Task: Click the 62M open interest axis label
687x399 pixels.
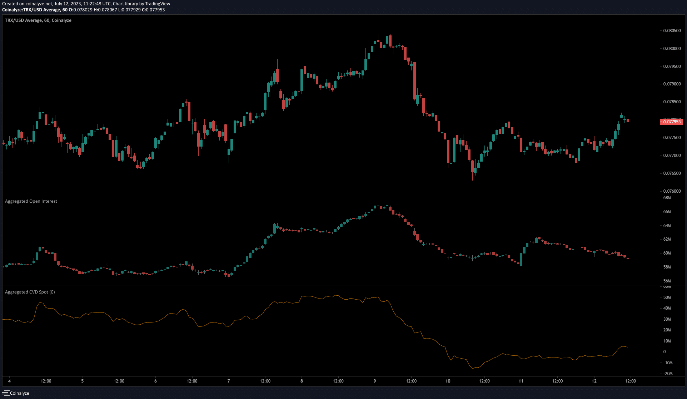Action: coord(667,239)
